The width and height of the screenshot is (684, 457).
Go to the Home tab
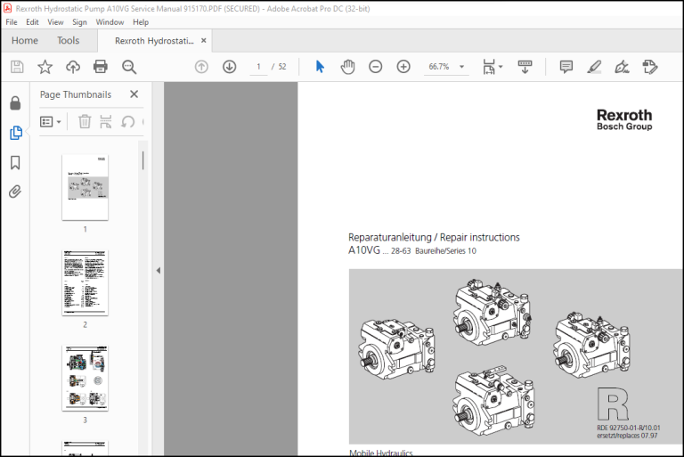[x=25, y=41]
